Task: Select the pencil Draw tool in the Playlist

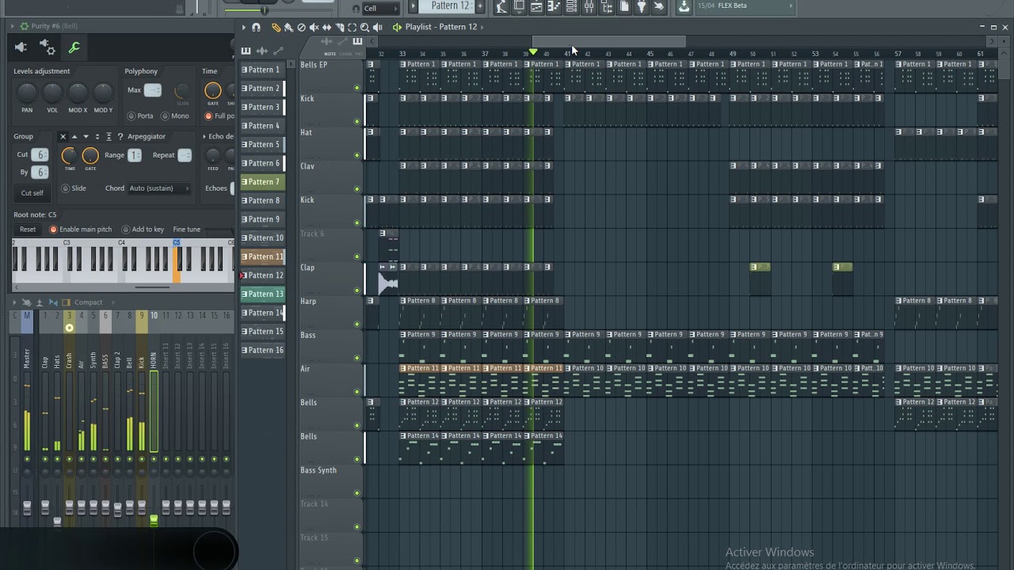Action: (276, 27)
